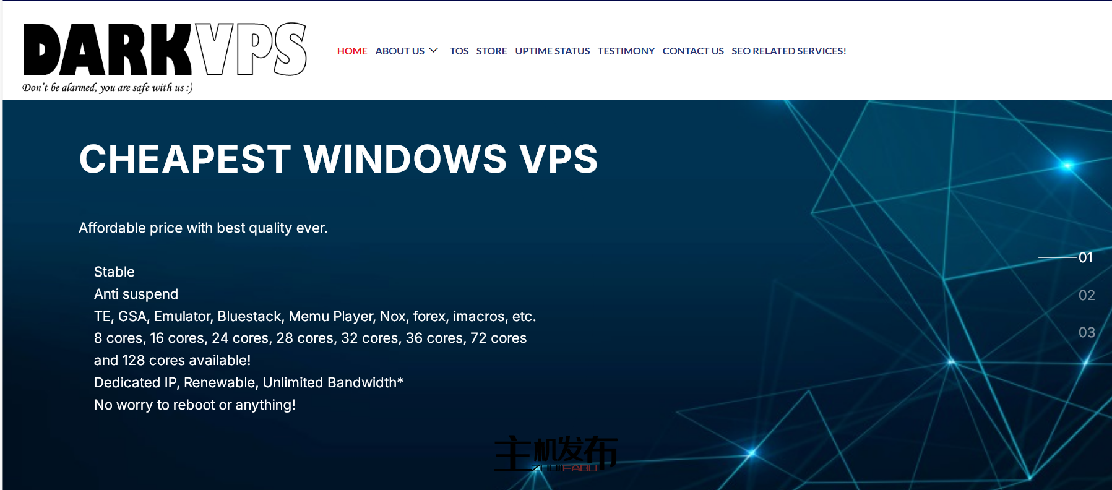Image resolution: width=1112 pixels, height=490 pixels.
Task: Navigate to CONTACT US
Action: pyautogui.click(x=692, y=51)
